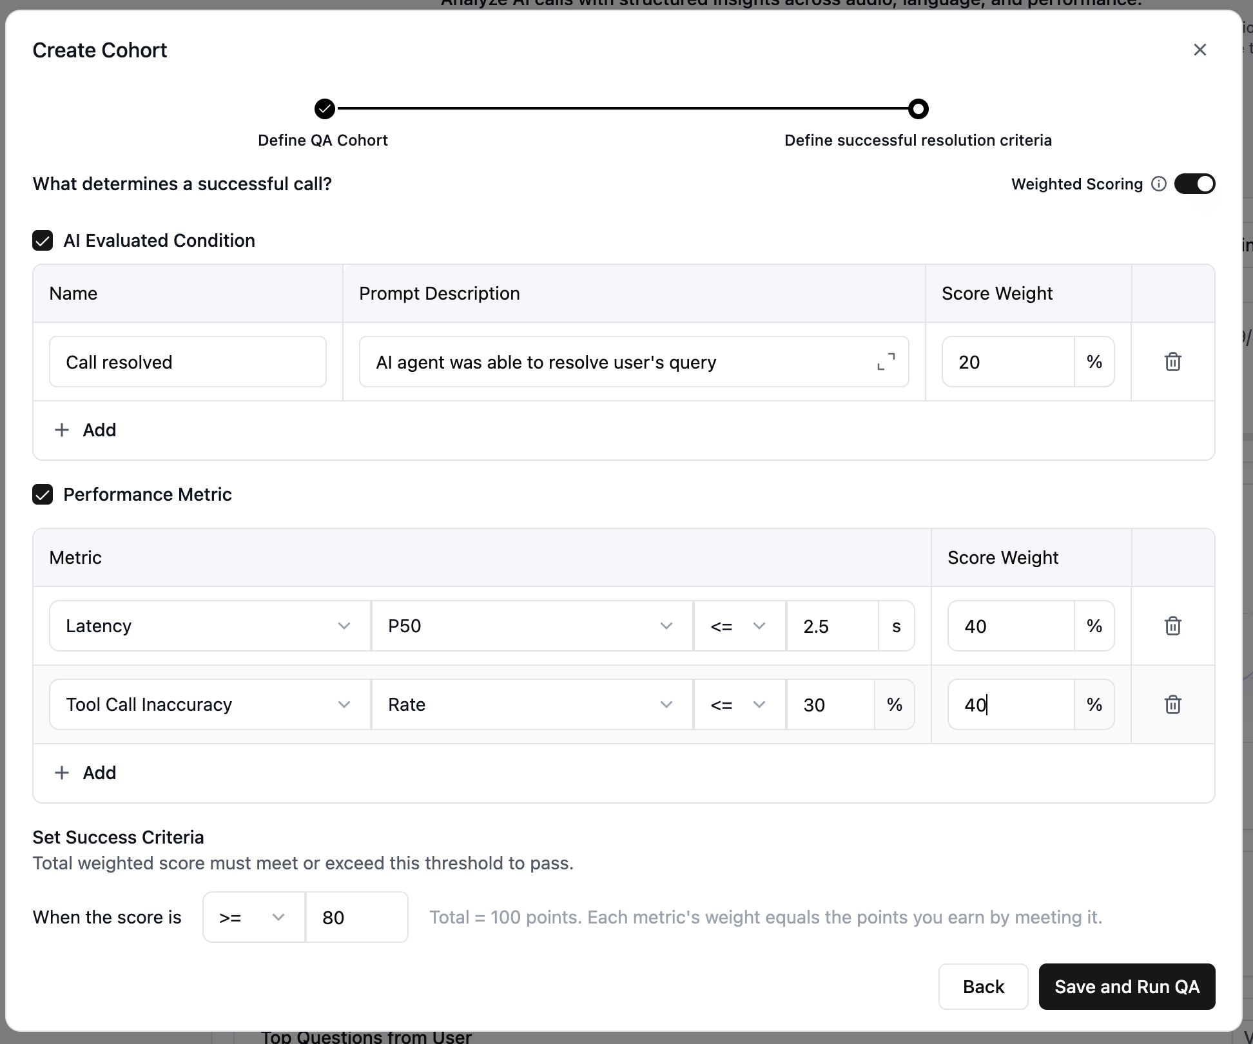Open the Latency metric dropdown
Viewport: 1253px width, 1044px height.
point(209,626)
